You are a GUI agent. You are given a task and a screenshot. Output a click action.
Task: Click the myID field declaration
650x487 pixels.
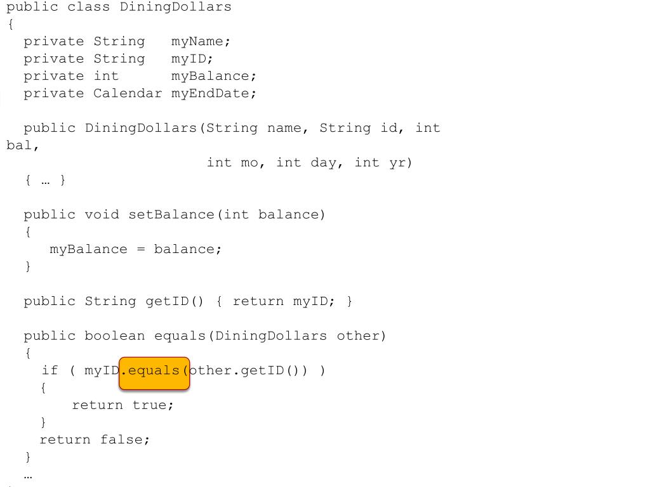tap(118, 59)
